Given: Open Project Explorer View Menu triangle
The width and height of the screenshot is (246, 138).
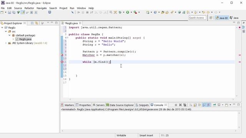Looking at the screenshot, I should pyautogui.click(x=48, y=23).
